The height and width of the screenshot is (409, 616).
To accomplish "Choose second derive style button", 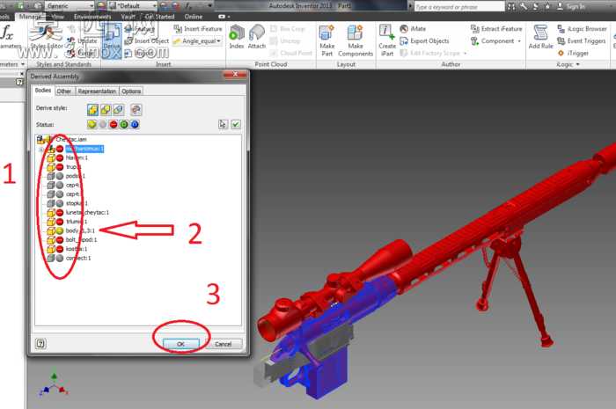I will [x=106, y=110].
